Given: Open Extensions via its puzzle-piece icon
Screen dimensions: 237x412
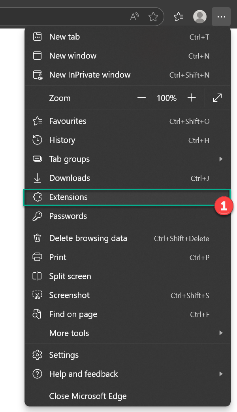Looking at the screenshot, I should coord(38,197).
